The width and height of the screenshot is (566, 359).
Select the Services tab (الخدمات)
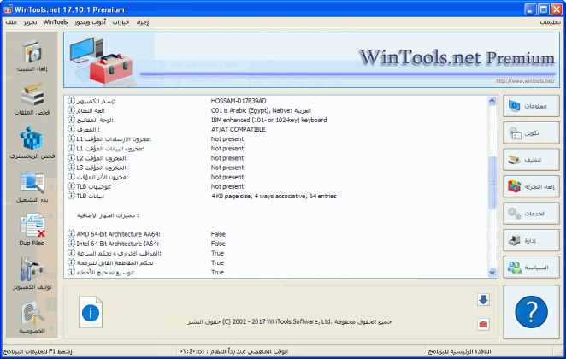(x=531, y=214)
